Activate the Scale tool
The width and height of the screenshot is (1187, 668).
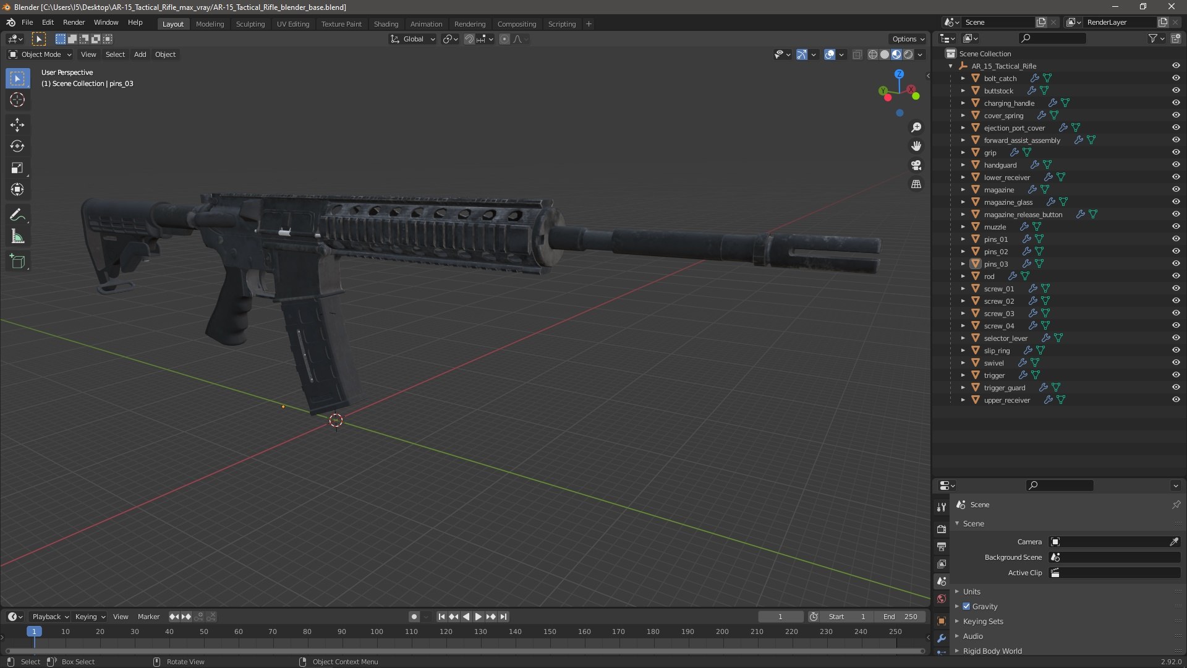(x=17, y=168)
